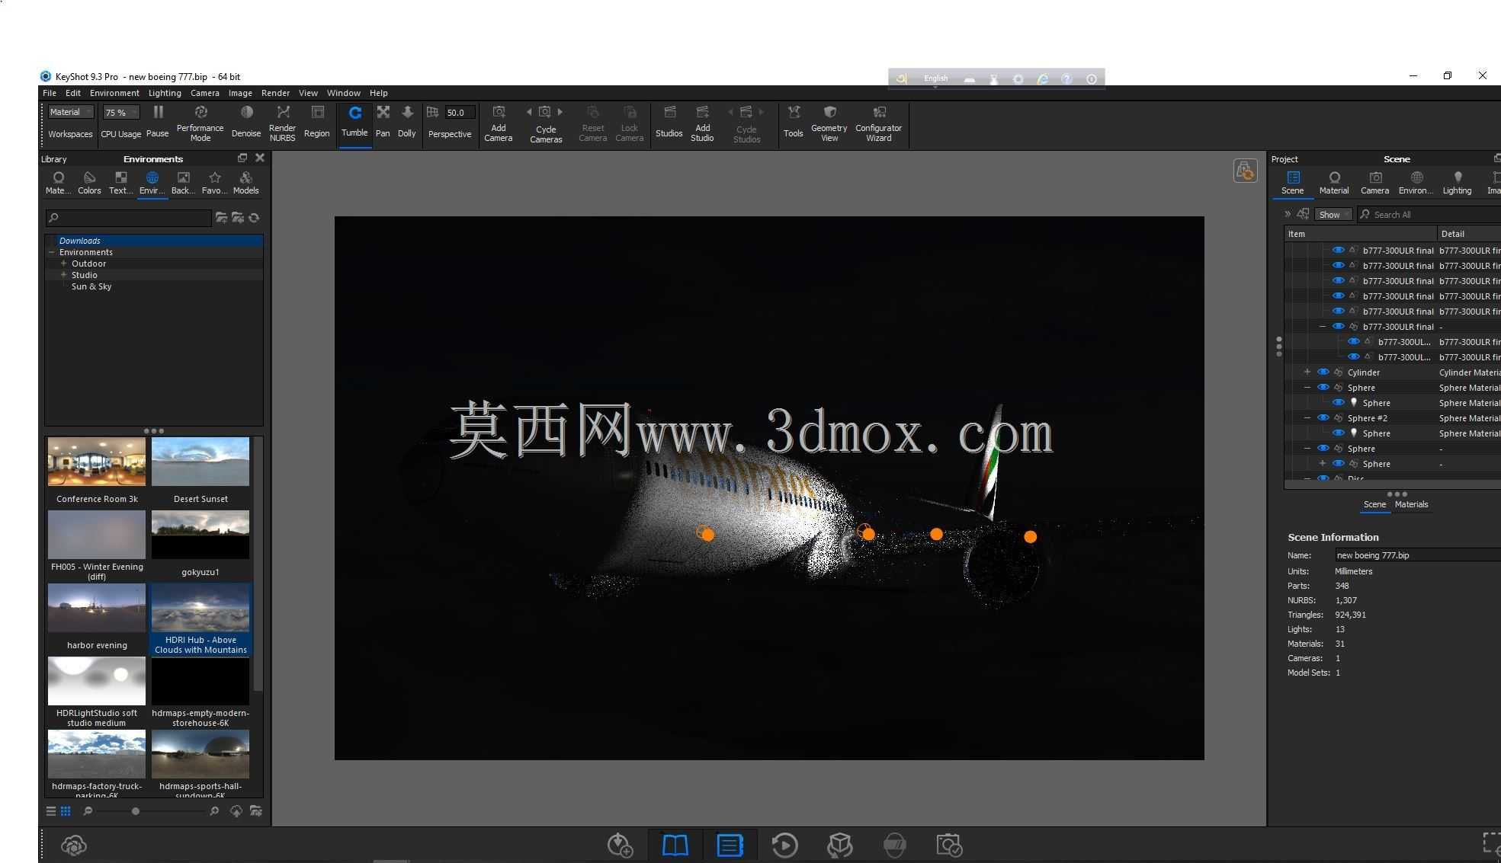
Task: Open the Textures library tab
Action: [120, 183]
